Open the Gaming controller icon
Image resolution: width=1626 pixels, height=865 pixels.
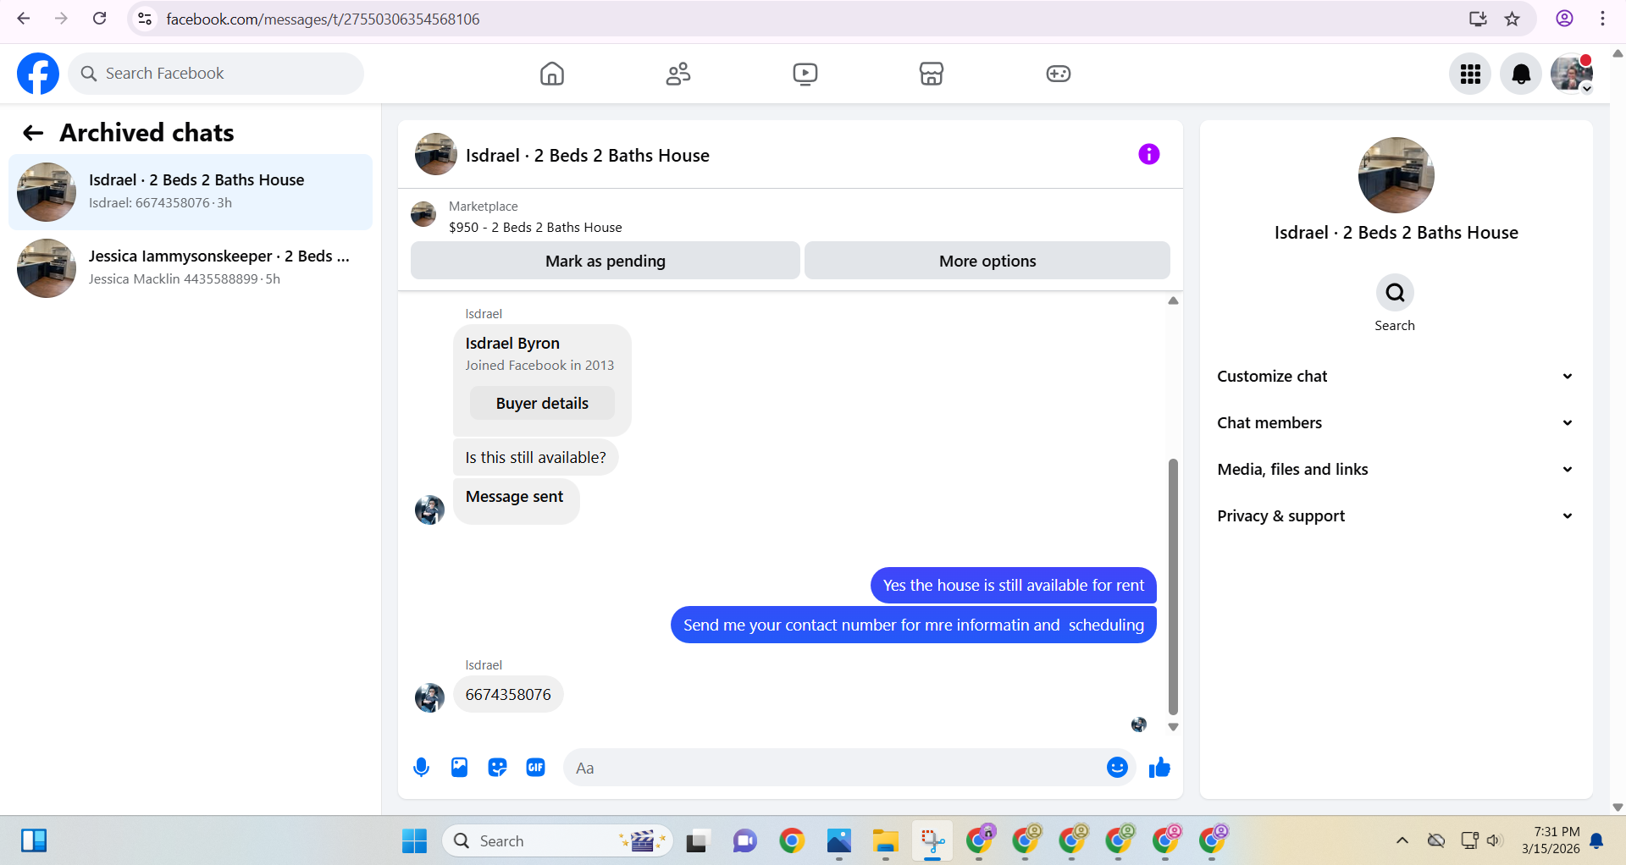coord(1059,74)
